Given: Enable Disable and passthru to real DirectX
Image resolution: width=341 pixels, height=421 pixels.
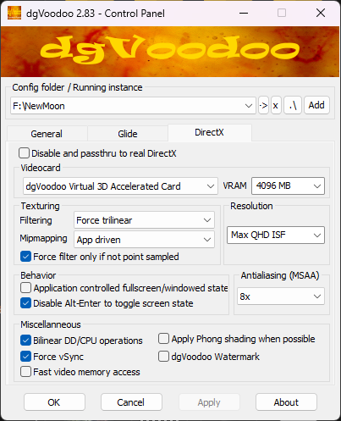Looking at the screenshot, I should coord(24,153).
